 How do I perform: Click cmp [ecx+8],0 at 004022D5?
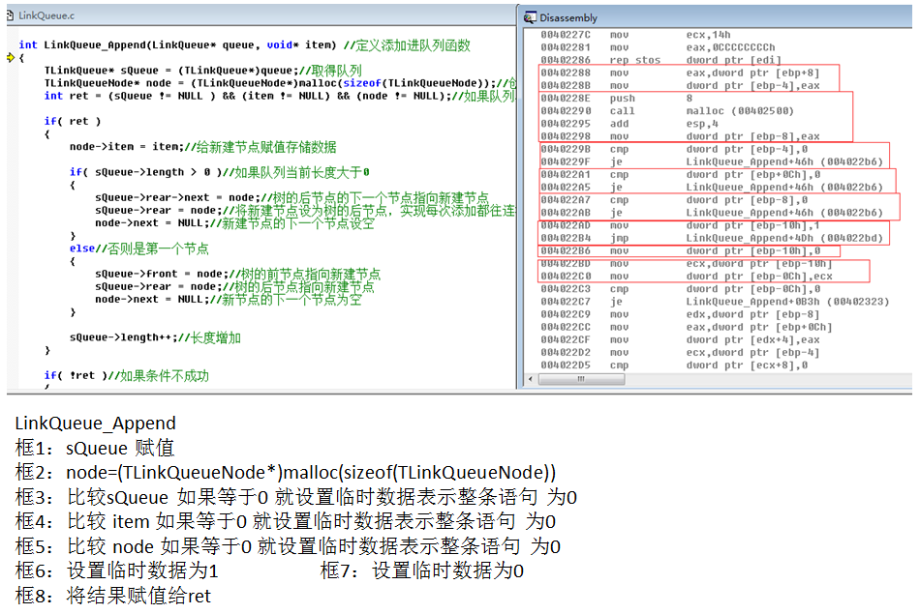[x=674, y=365]
